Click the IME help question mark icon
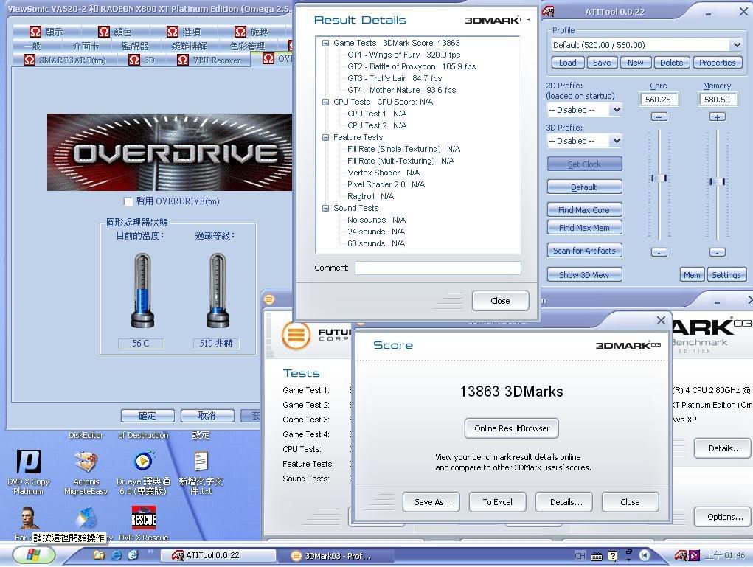 click(612, 556)
